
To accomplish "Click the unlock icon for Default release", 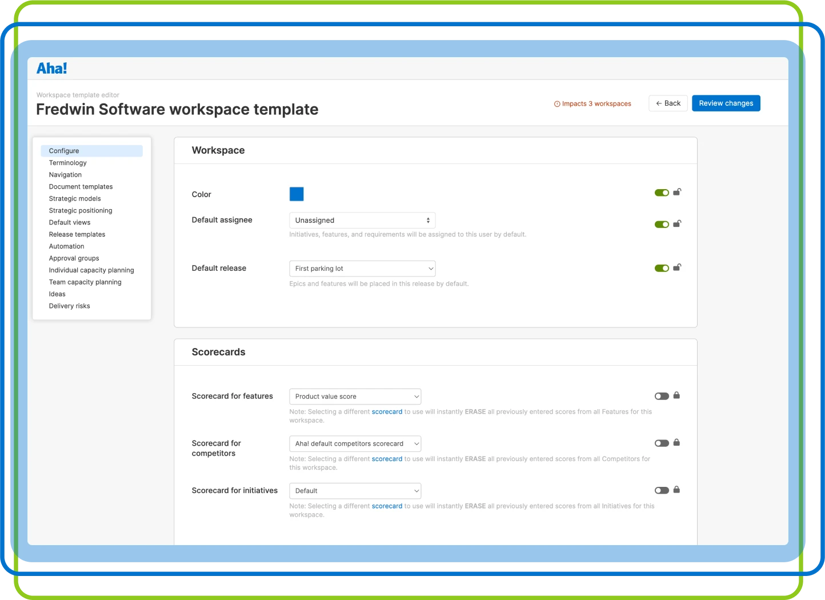I will (677, 267).
